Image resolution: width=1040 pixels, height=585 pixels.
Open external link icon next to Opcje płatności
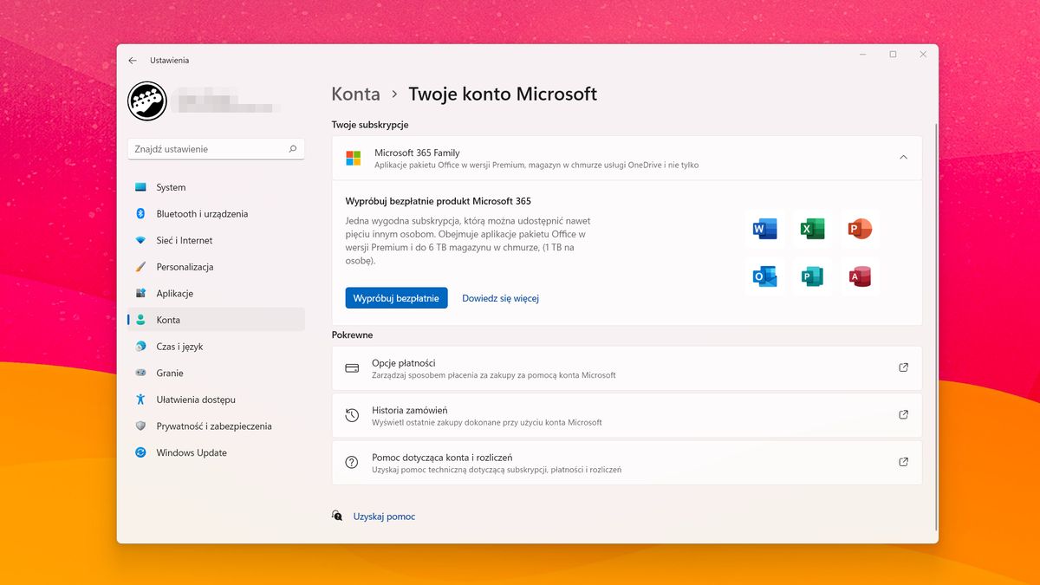coord(903,367)
